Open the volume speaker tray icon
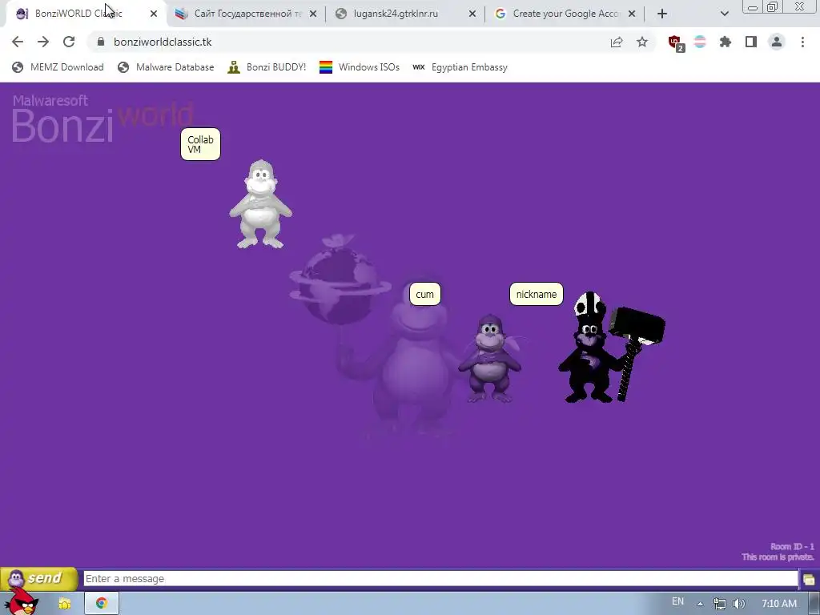 739,604
